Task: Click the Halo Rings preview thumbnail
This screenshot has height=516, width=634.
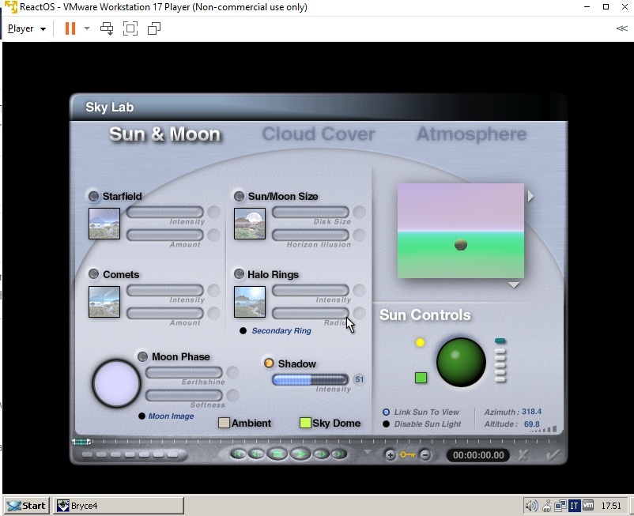Action: pos(250,302)
